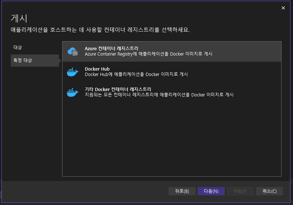Select the Docker Hub title
The height and width of the screenshot is (205, 293).
point(97,69)
